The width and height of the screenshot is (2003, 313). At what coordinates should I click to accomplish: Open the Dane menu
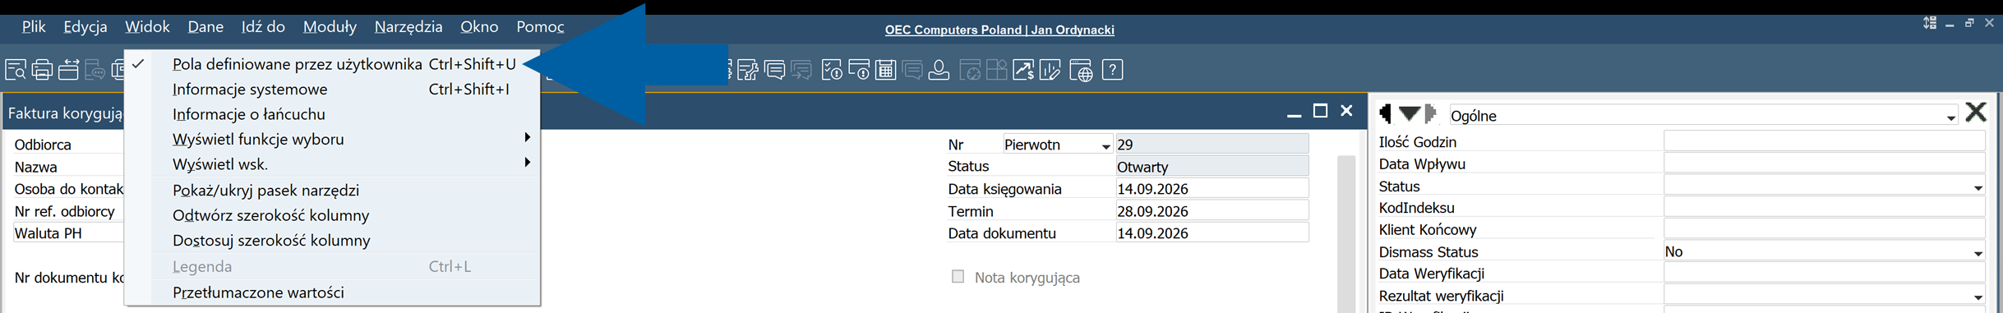(205, 27)
